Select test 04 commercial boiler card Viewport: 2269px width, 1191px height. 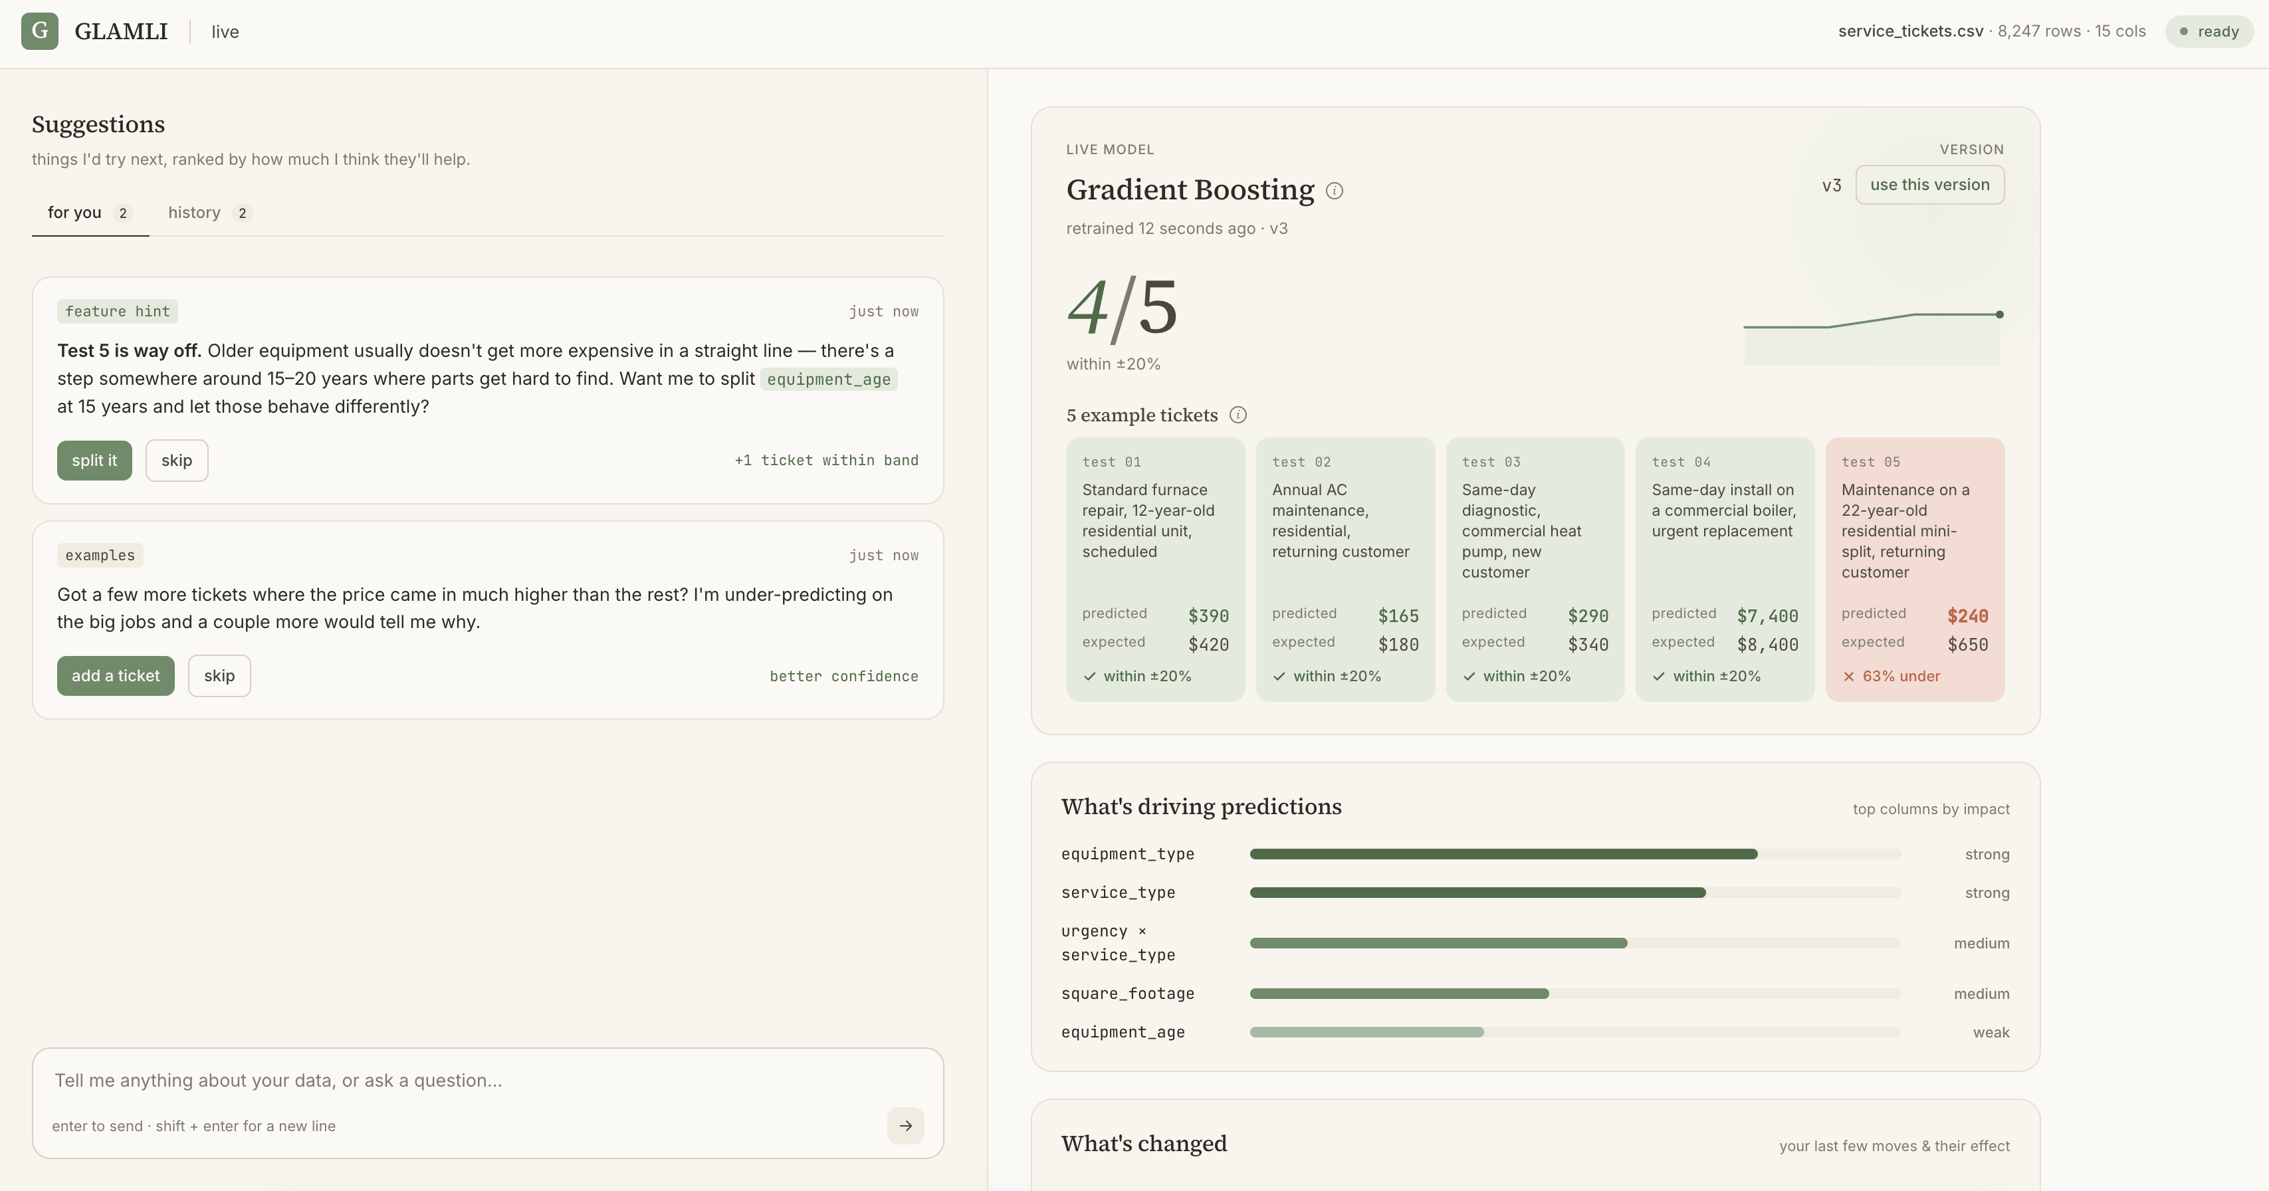(1725, 569)
